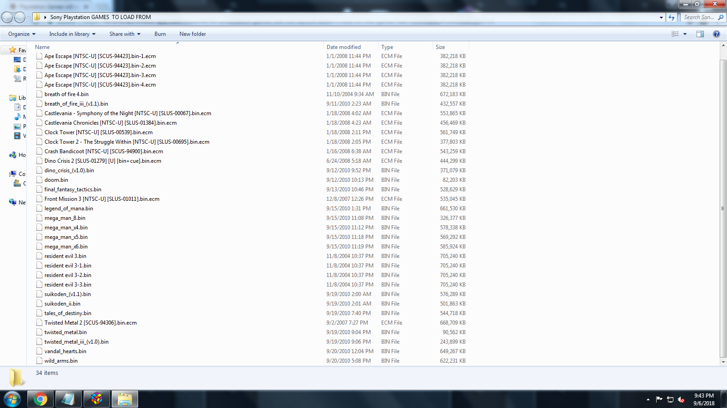The width and height of the screenshot is (727, 408).
Task: Select final_fantasy_tactics.bin
Action: 73,189
